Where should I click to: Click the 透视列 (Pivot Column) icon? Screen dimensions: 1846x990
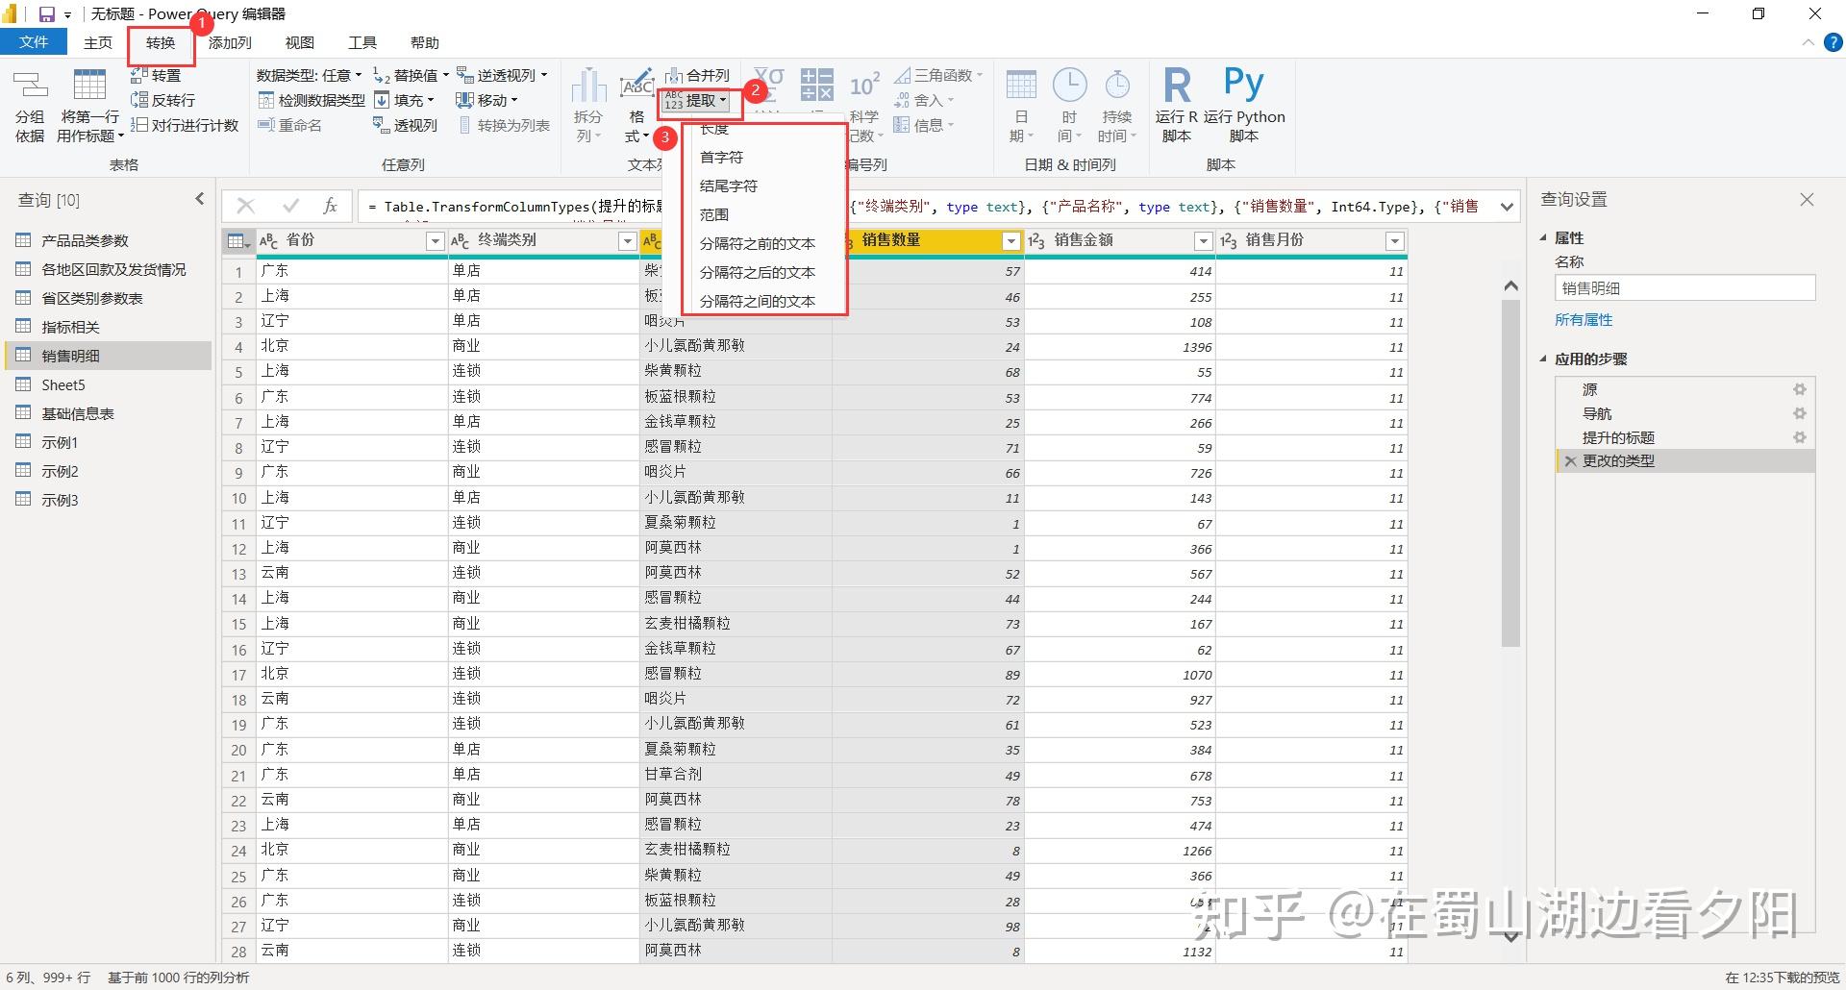(405, 124)
